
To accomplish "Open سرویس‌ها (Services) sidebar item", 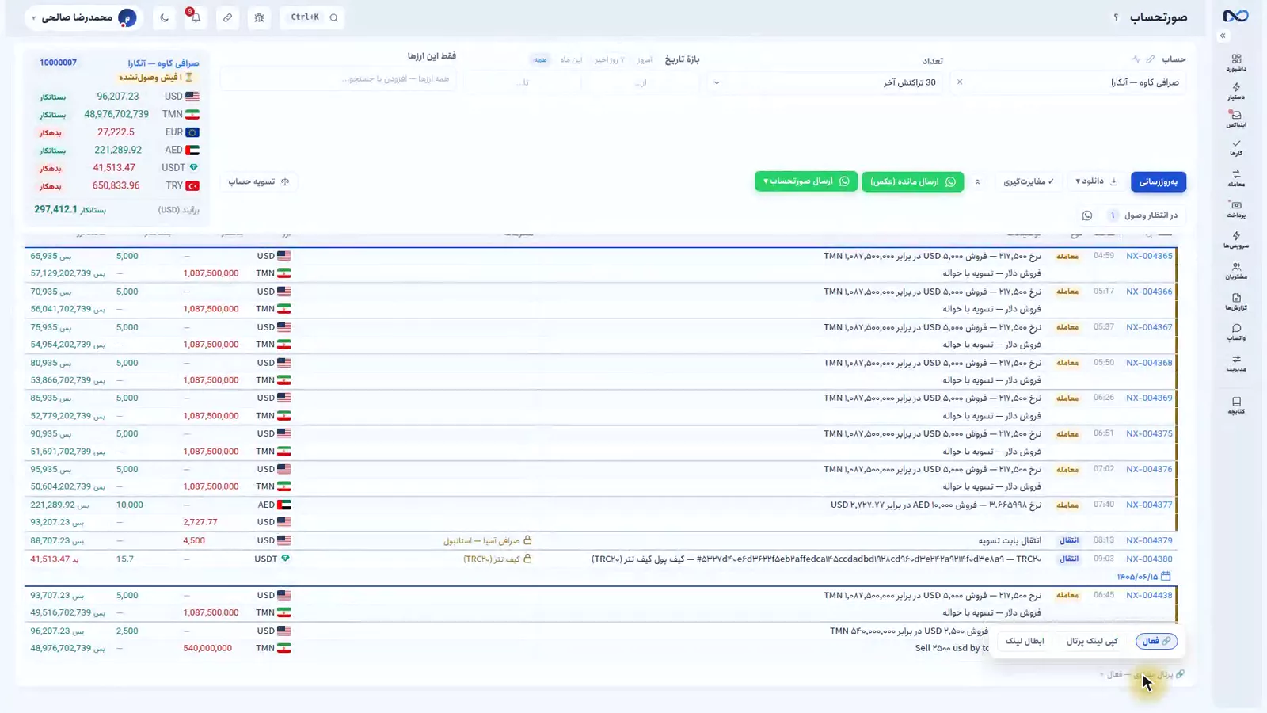I will point(1236,239).
